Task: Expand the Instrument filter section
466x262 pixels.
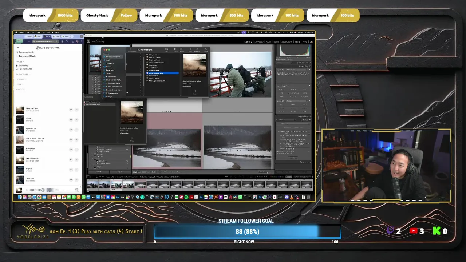Action: 21,79
